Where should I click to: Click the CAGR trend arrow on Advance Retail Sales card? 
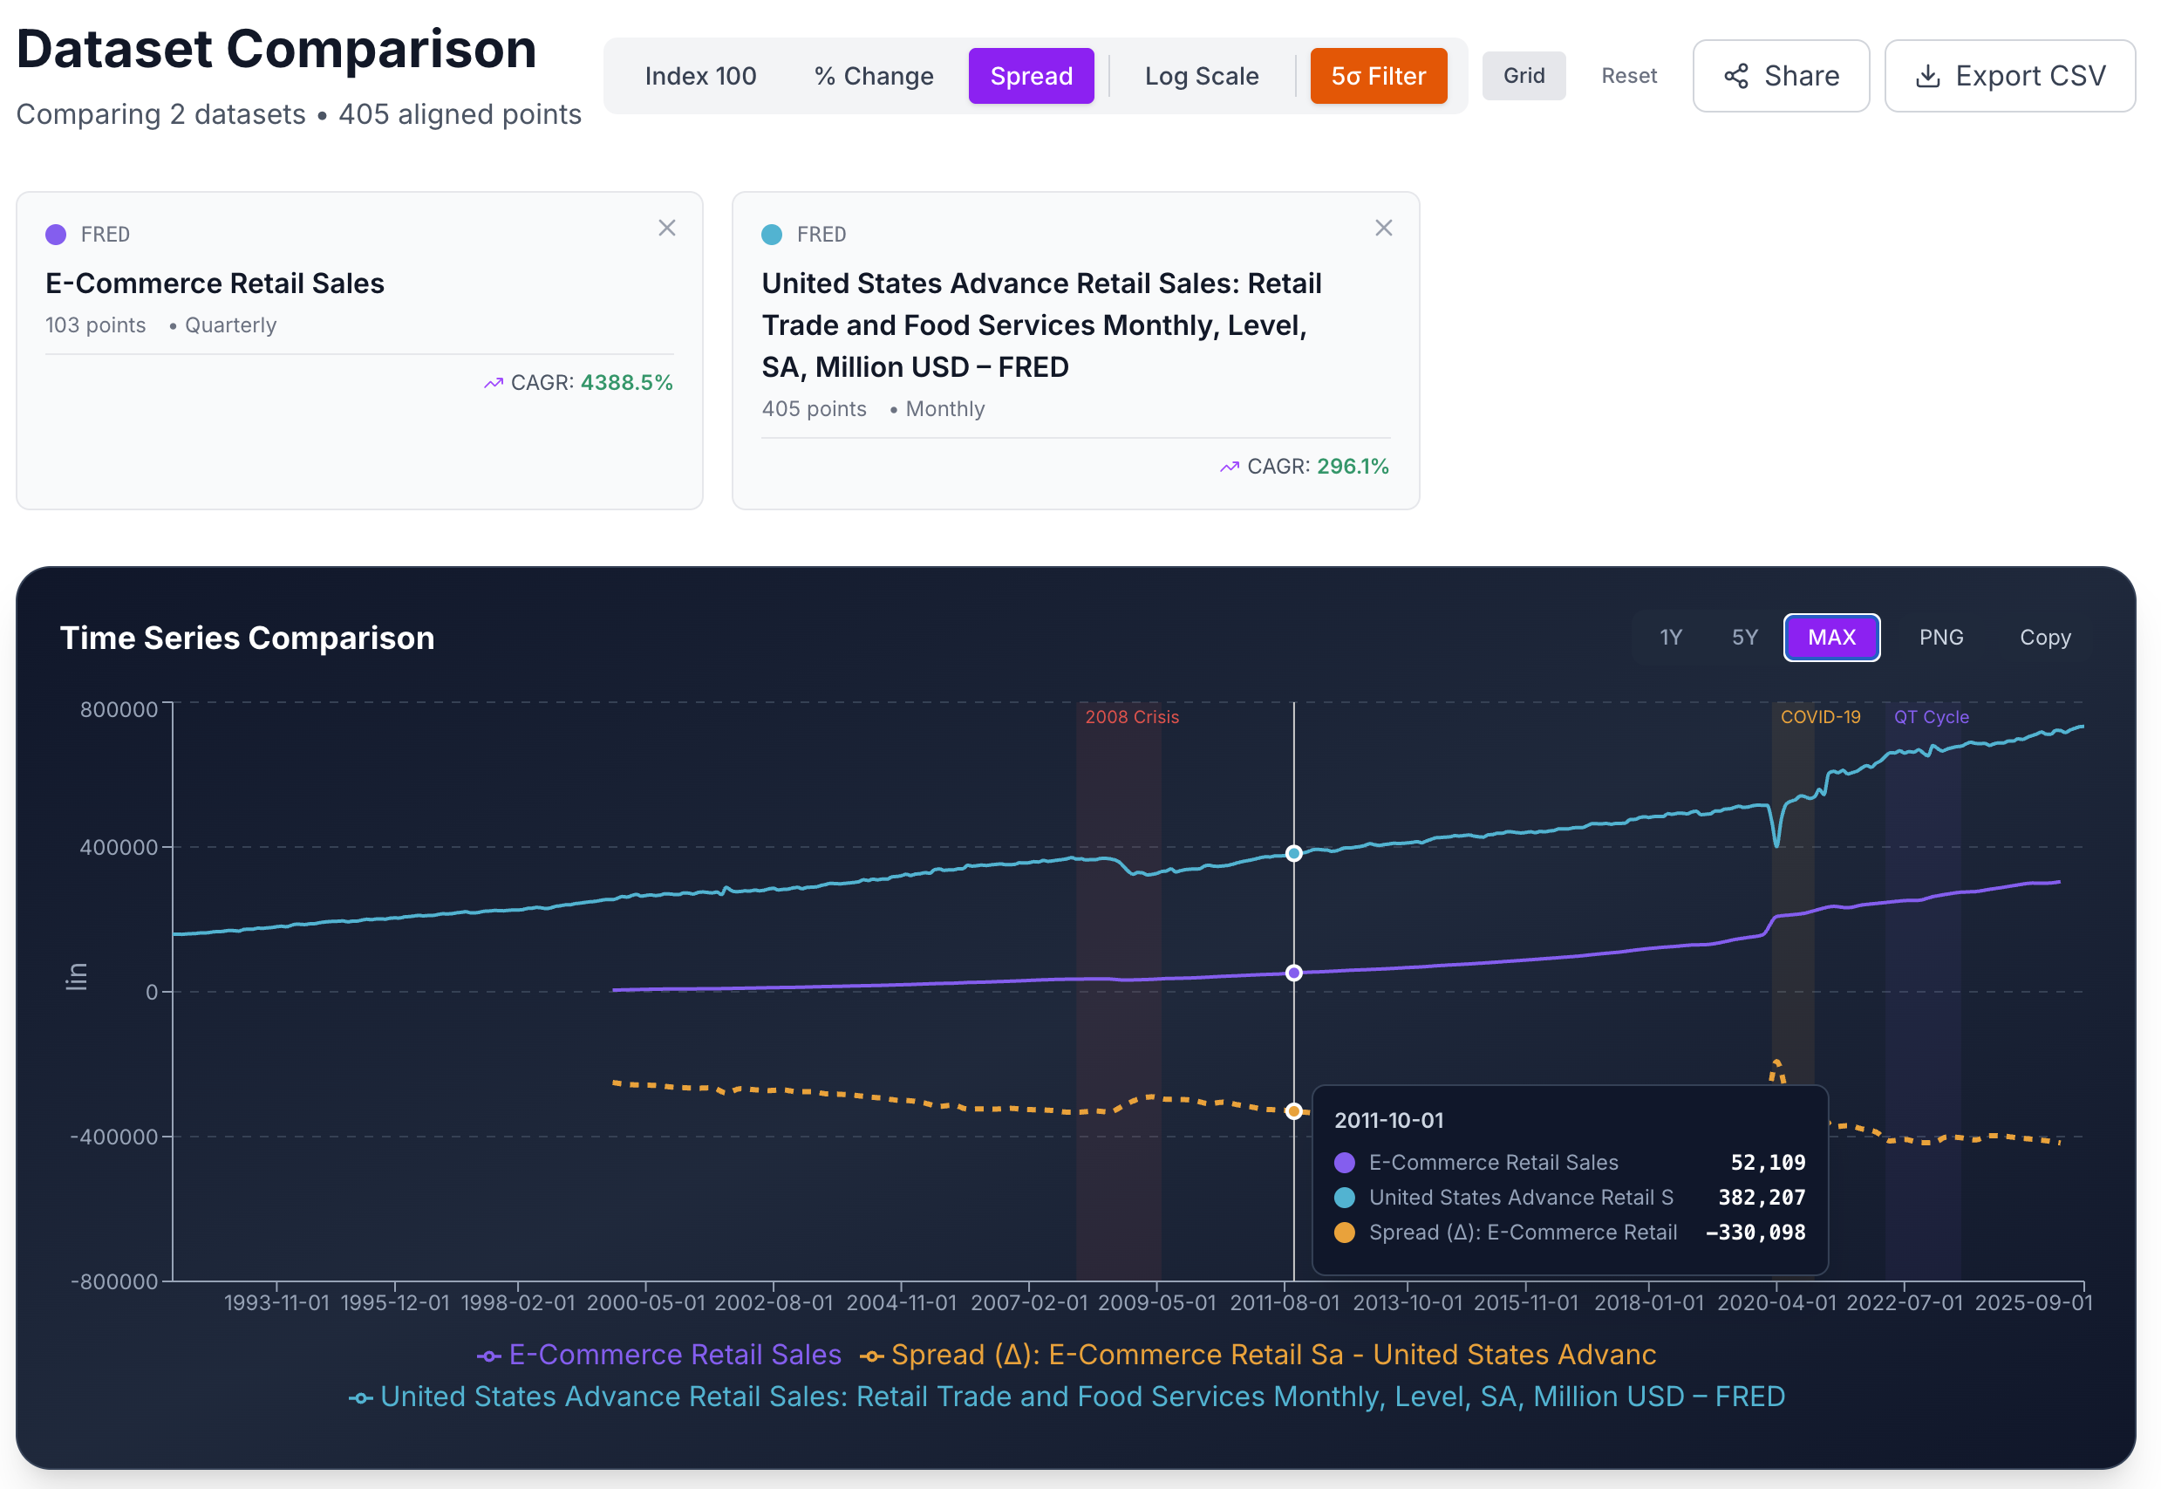tap(1230, 467)
